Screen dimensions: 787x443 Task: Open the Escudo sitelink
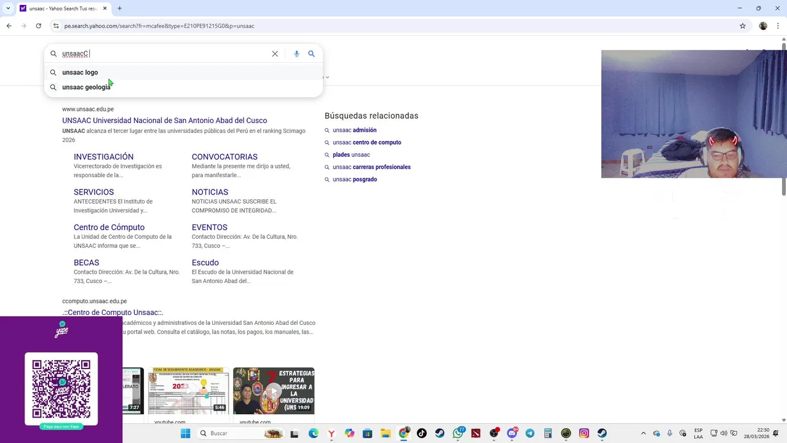pos(205,263)
